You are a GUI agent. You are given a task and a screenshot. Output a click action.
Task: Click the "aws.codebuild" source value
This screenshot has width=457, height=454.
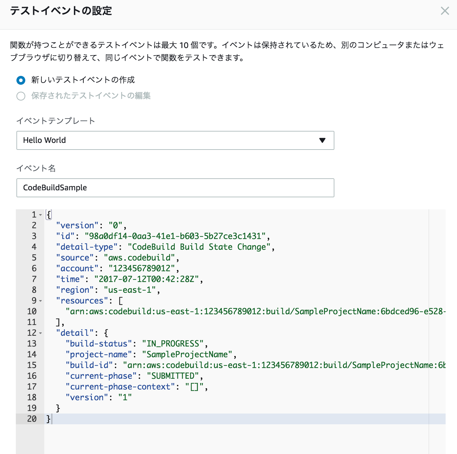pyautogui.click(x=139, y=258)
